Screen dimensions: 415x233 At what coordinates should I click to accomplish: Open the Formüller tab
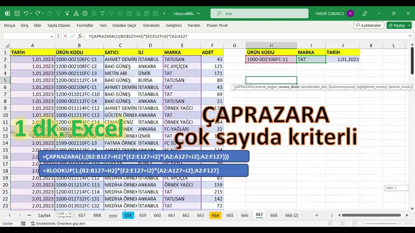tap(85, 25)
